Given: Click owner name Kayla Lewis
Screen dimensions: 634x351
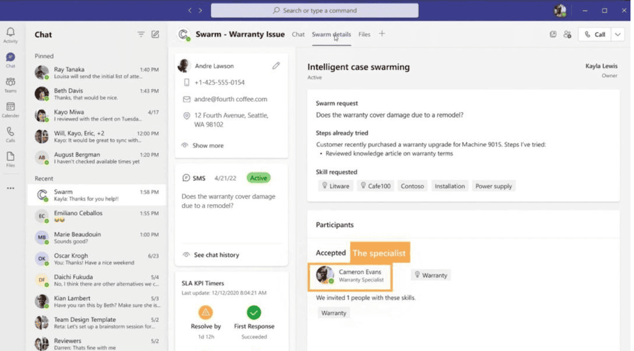Looking at the screenshot, I should [601, 66].
